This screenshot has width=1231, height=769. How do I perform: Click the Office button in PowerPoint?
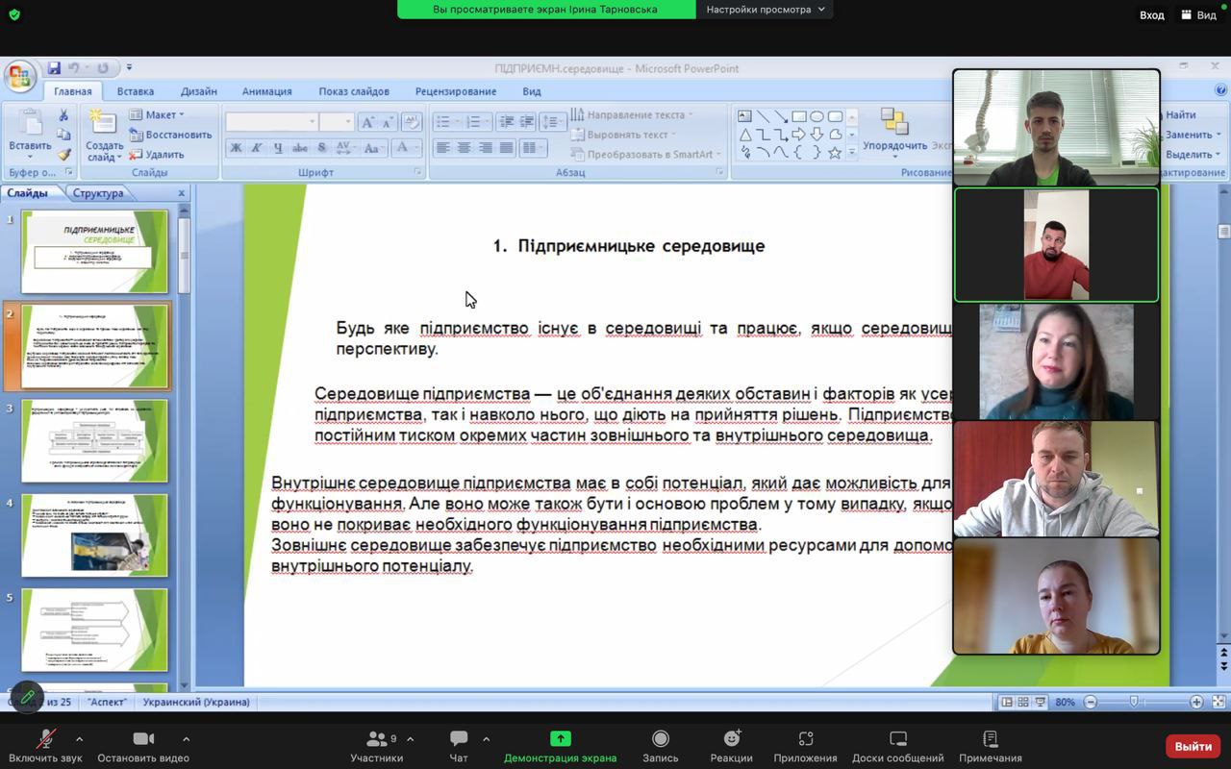tap(20, 76)
